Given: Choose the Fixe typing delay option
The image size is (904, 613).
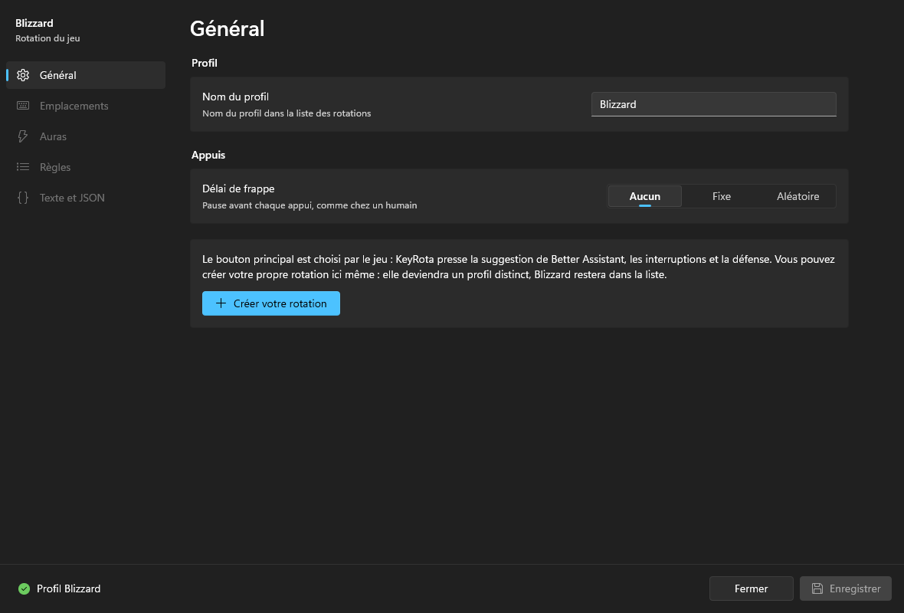Looking at the screenshot, I should (x=721, y=196).
